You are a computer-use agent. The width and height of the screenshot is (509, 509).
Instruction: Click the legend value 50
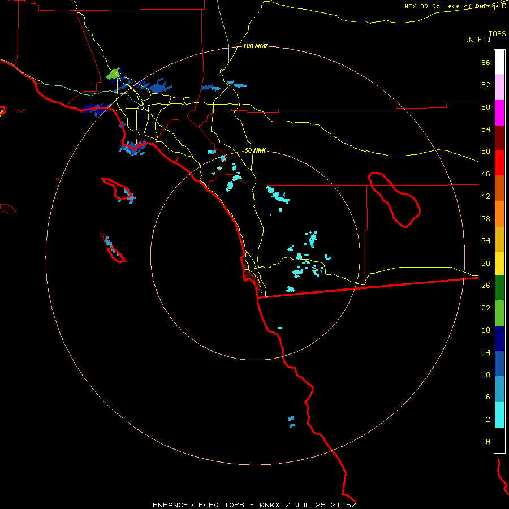(486, 152)
